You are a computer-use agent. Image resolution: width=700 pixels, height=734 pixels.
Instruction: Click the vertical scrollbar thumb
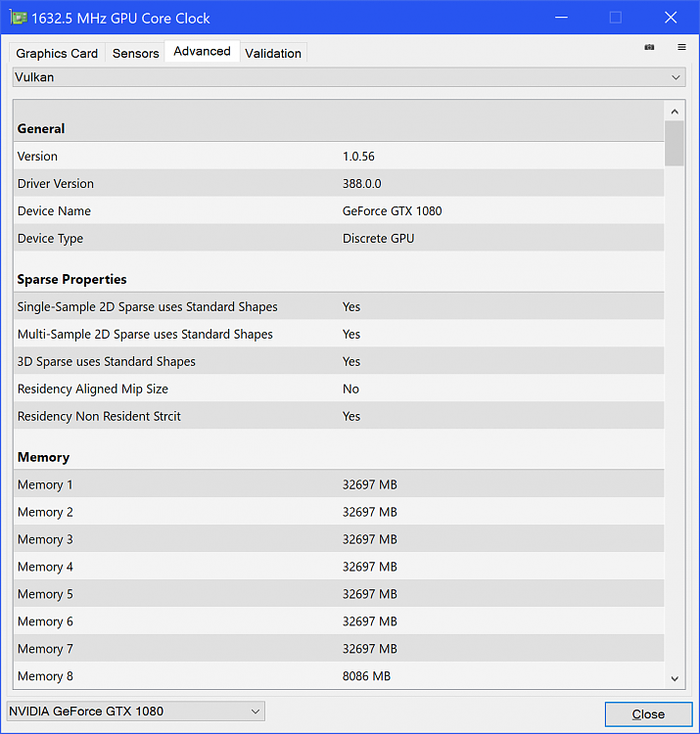click(675, 143)
